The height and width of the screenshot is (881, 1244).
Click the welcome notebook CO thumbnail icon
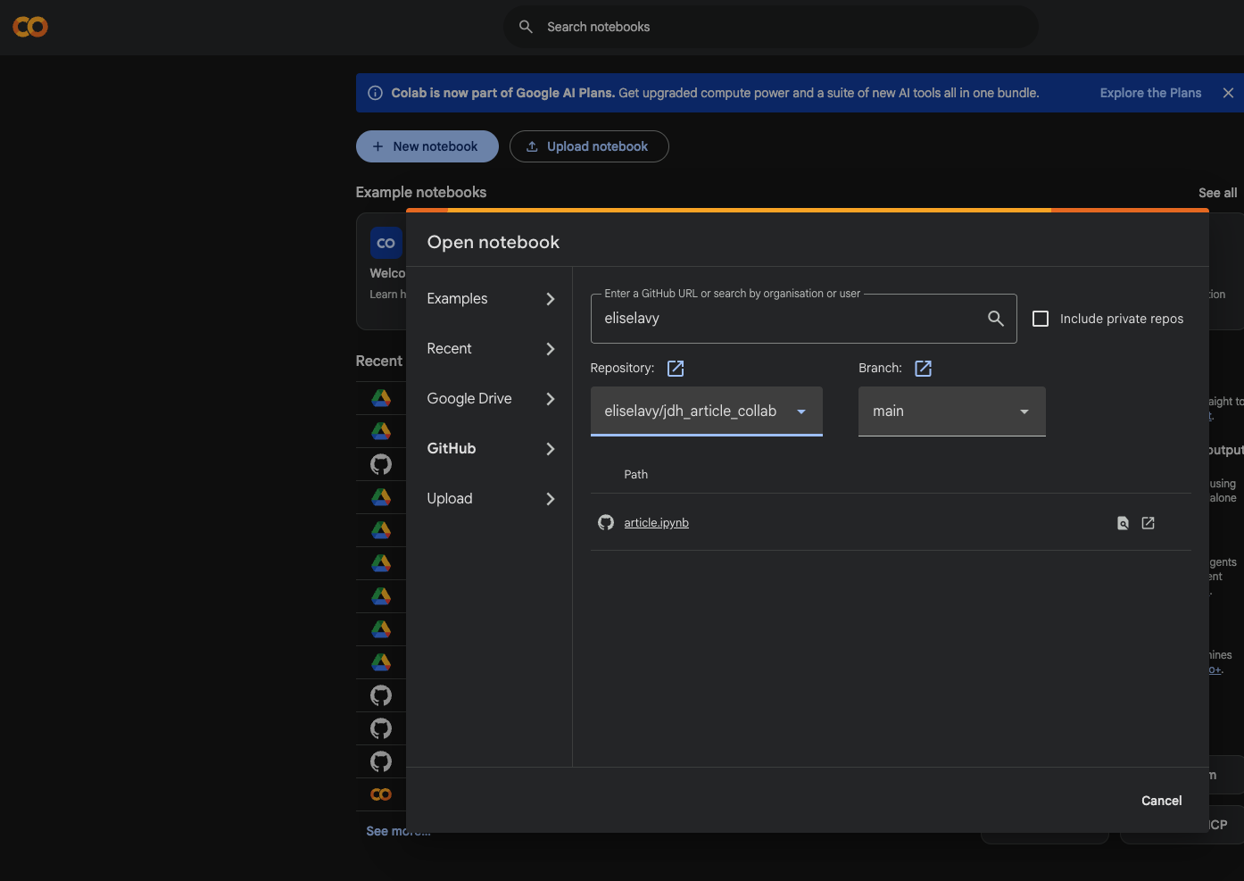tap(386, 243)
